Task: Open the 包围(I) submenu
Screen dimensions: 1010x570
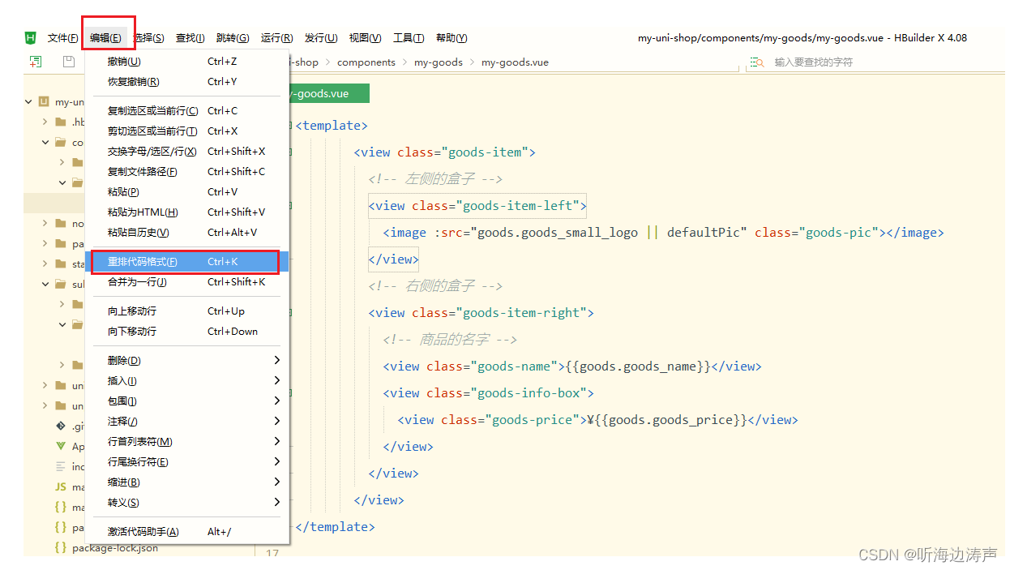Action: click(x=186, y=401)
